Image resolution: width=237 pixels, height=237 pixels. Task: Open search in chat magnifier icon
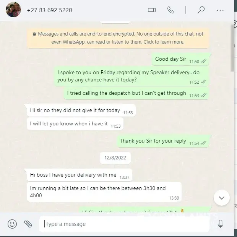[201, 10]
